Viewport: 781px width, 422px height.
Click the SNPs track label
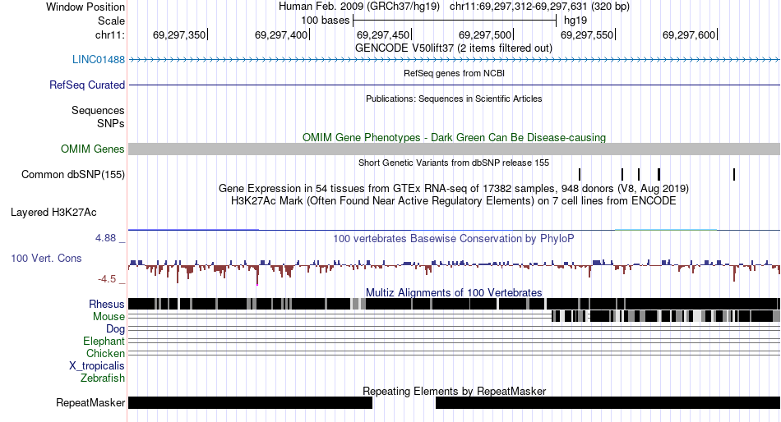111,123
